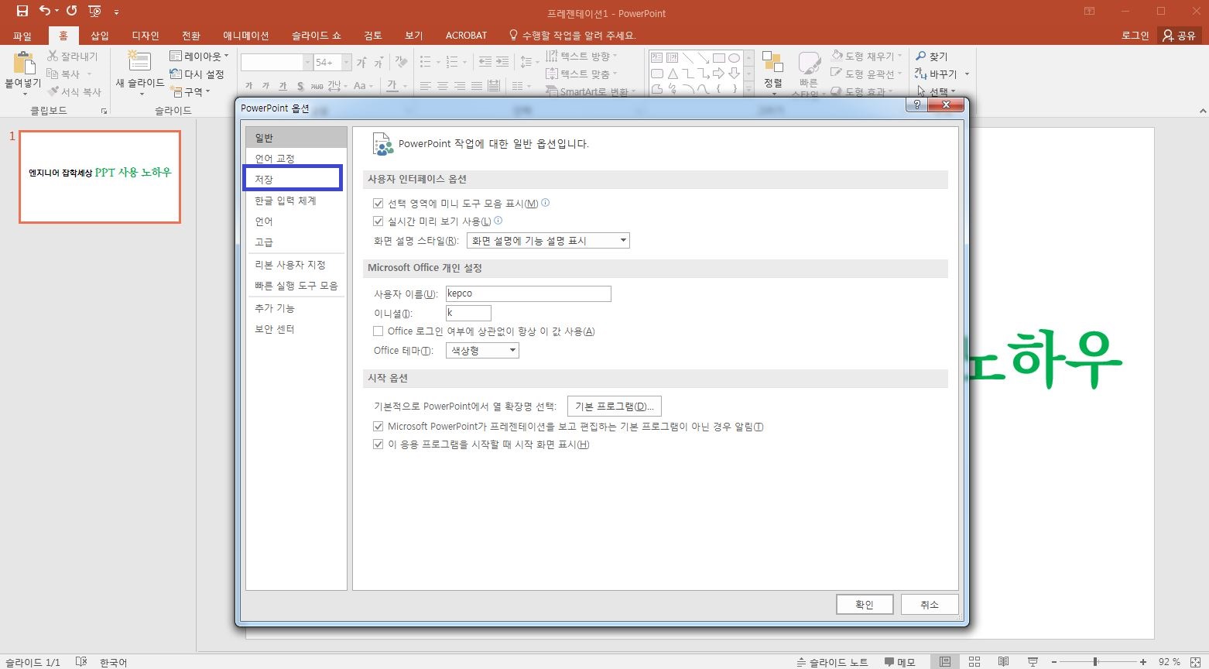1209x669 pixels.
Task: Click the Cancel (취소) button
Action: (930, 605)
